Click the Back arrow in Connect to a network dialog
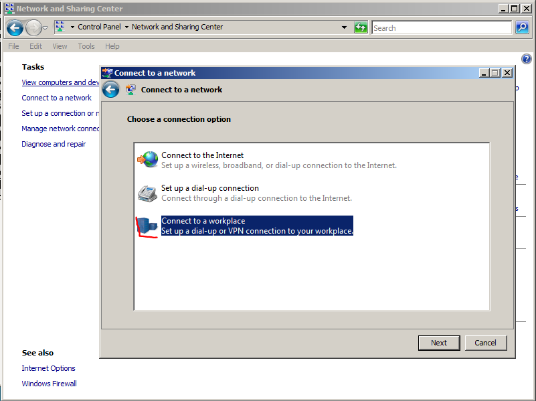The width and height of the screenshot is (536, 401). [111, 90]
